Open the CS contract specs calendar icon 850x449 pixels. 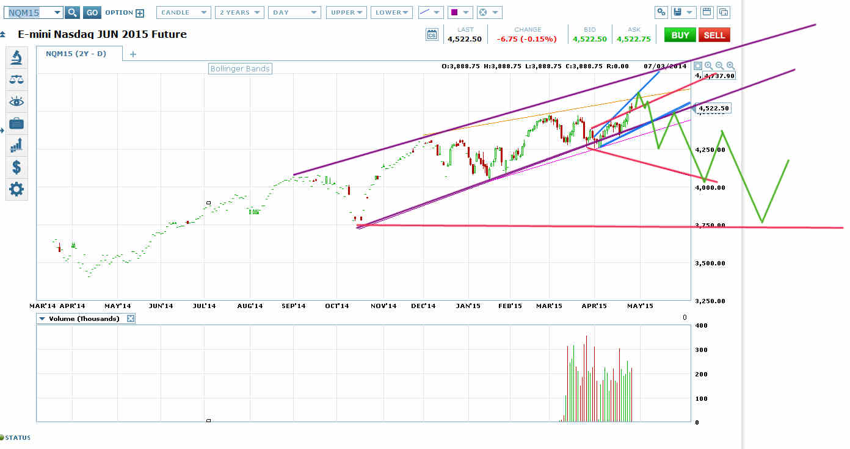[x=432, y=35]
